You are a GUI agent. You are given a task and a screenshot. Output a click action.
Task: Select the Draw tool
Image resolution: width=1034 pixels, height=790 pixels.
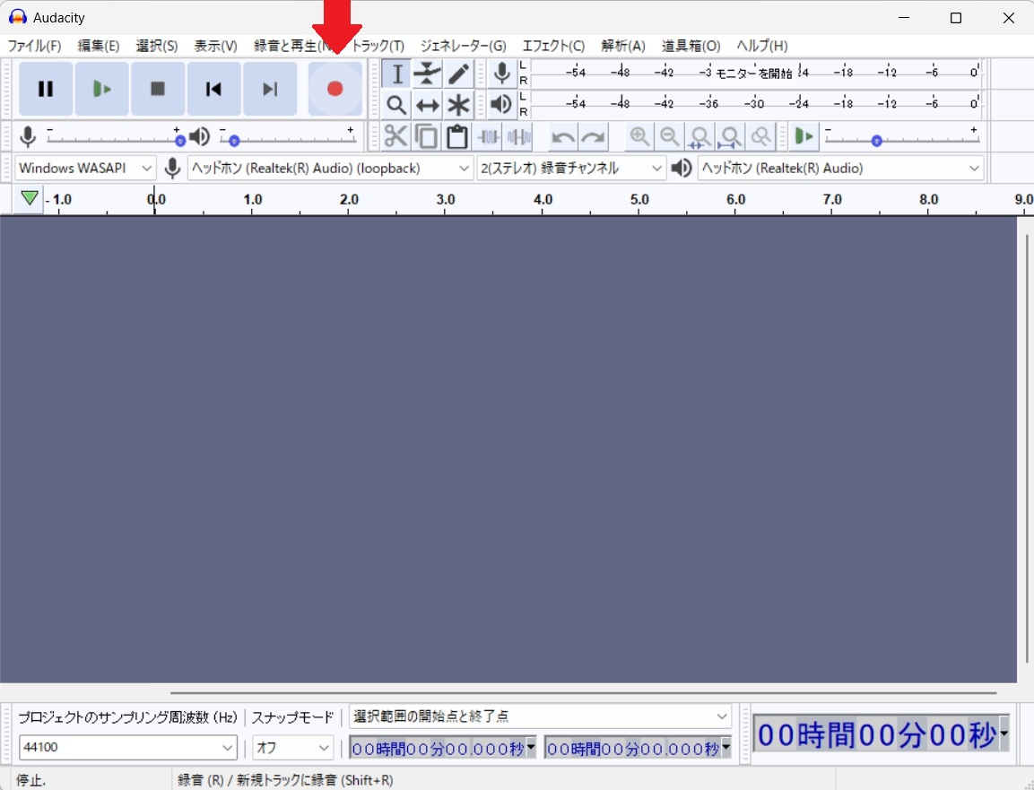click(x=457, y=74)
